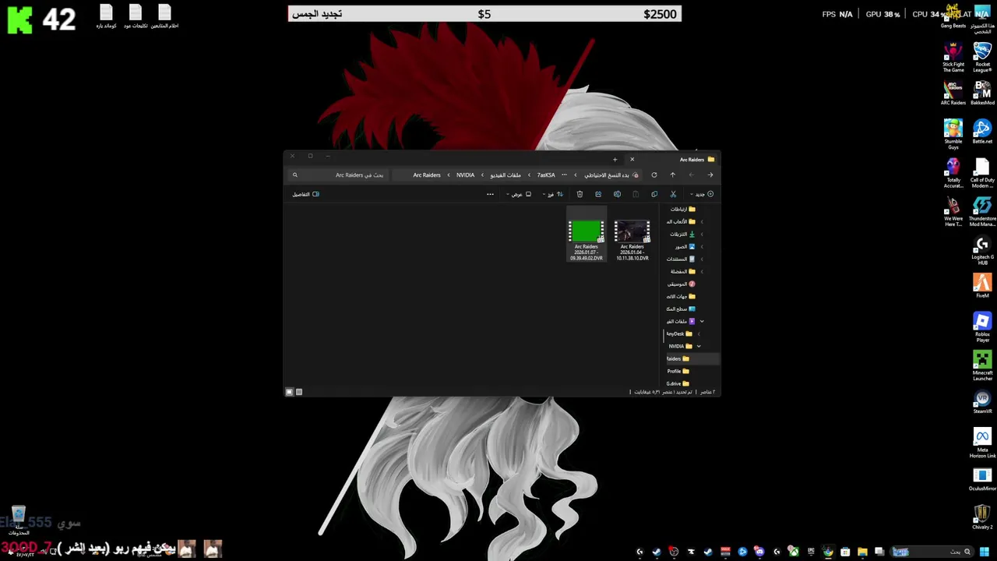Open Stumble Guys desktop shortcut
The height and width of the screenshot is (561, 997).
pos(953,133)
